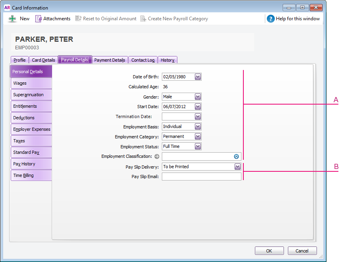Switch to the Contact Log tab

143,60
